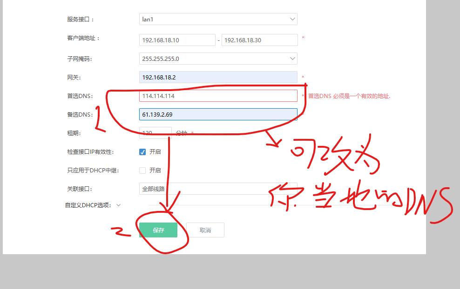Screen dimensions: 460x289
Task: Select the 备选DNS field showing 61.139.2.69
Action: [x=218, y=114]
